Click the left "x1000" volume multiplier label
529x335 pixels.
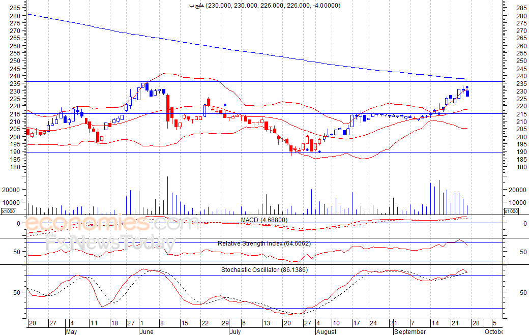click(8, 211)
